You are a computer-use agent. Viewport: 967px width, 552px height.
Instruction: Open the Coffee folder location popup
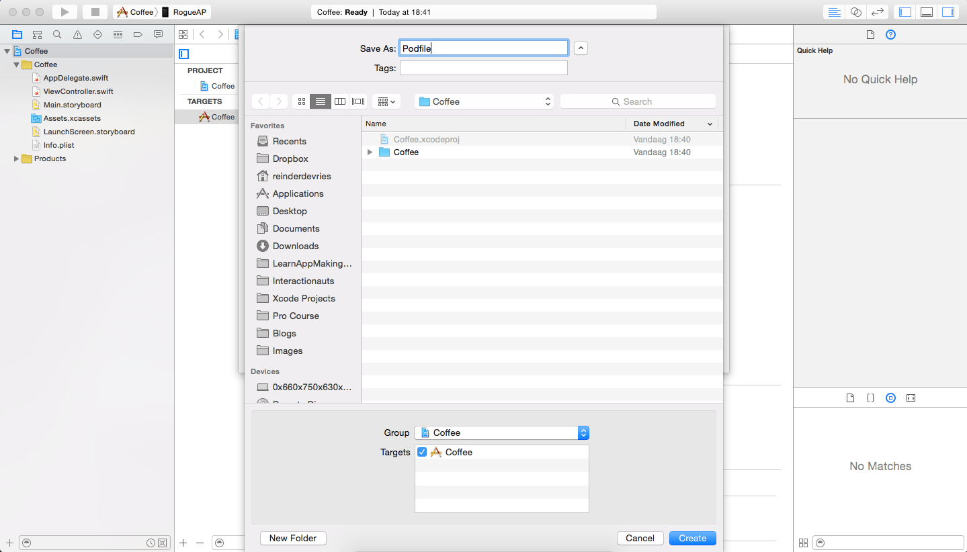[484, 101]
